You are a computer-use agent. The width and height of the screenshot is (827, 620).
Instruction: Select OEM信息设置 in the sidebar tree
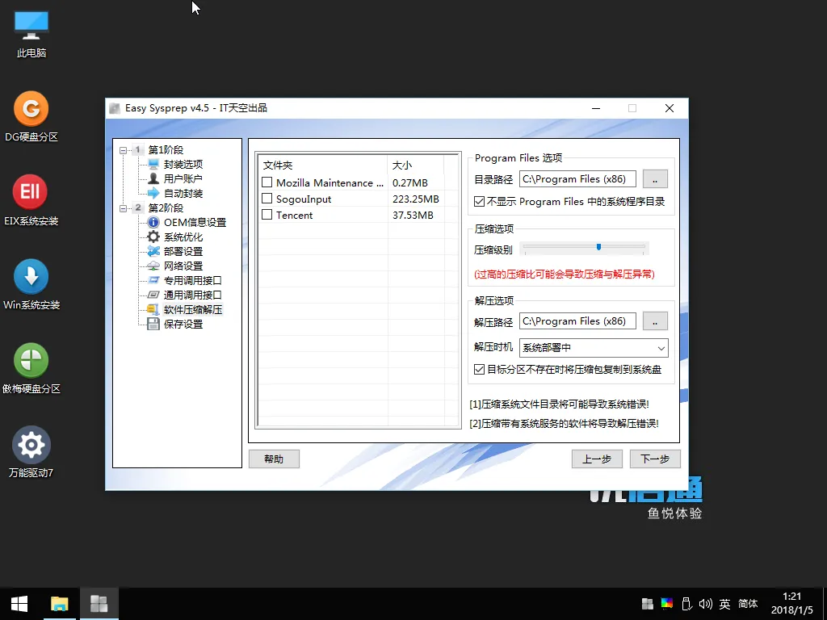pos(195,223)
